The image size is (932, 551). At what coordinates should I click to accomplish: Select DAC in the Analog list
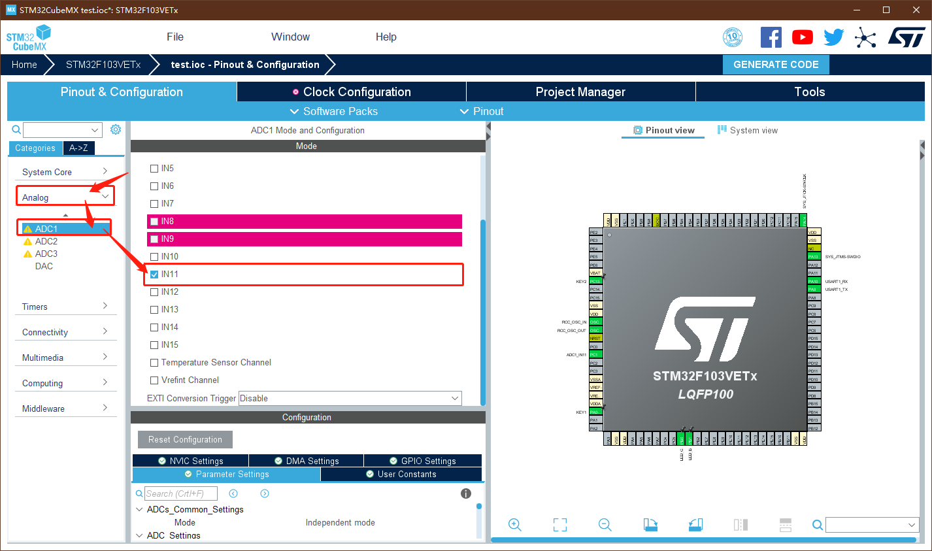point(44,266)
